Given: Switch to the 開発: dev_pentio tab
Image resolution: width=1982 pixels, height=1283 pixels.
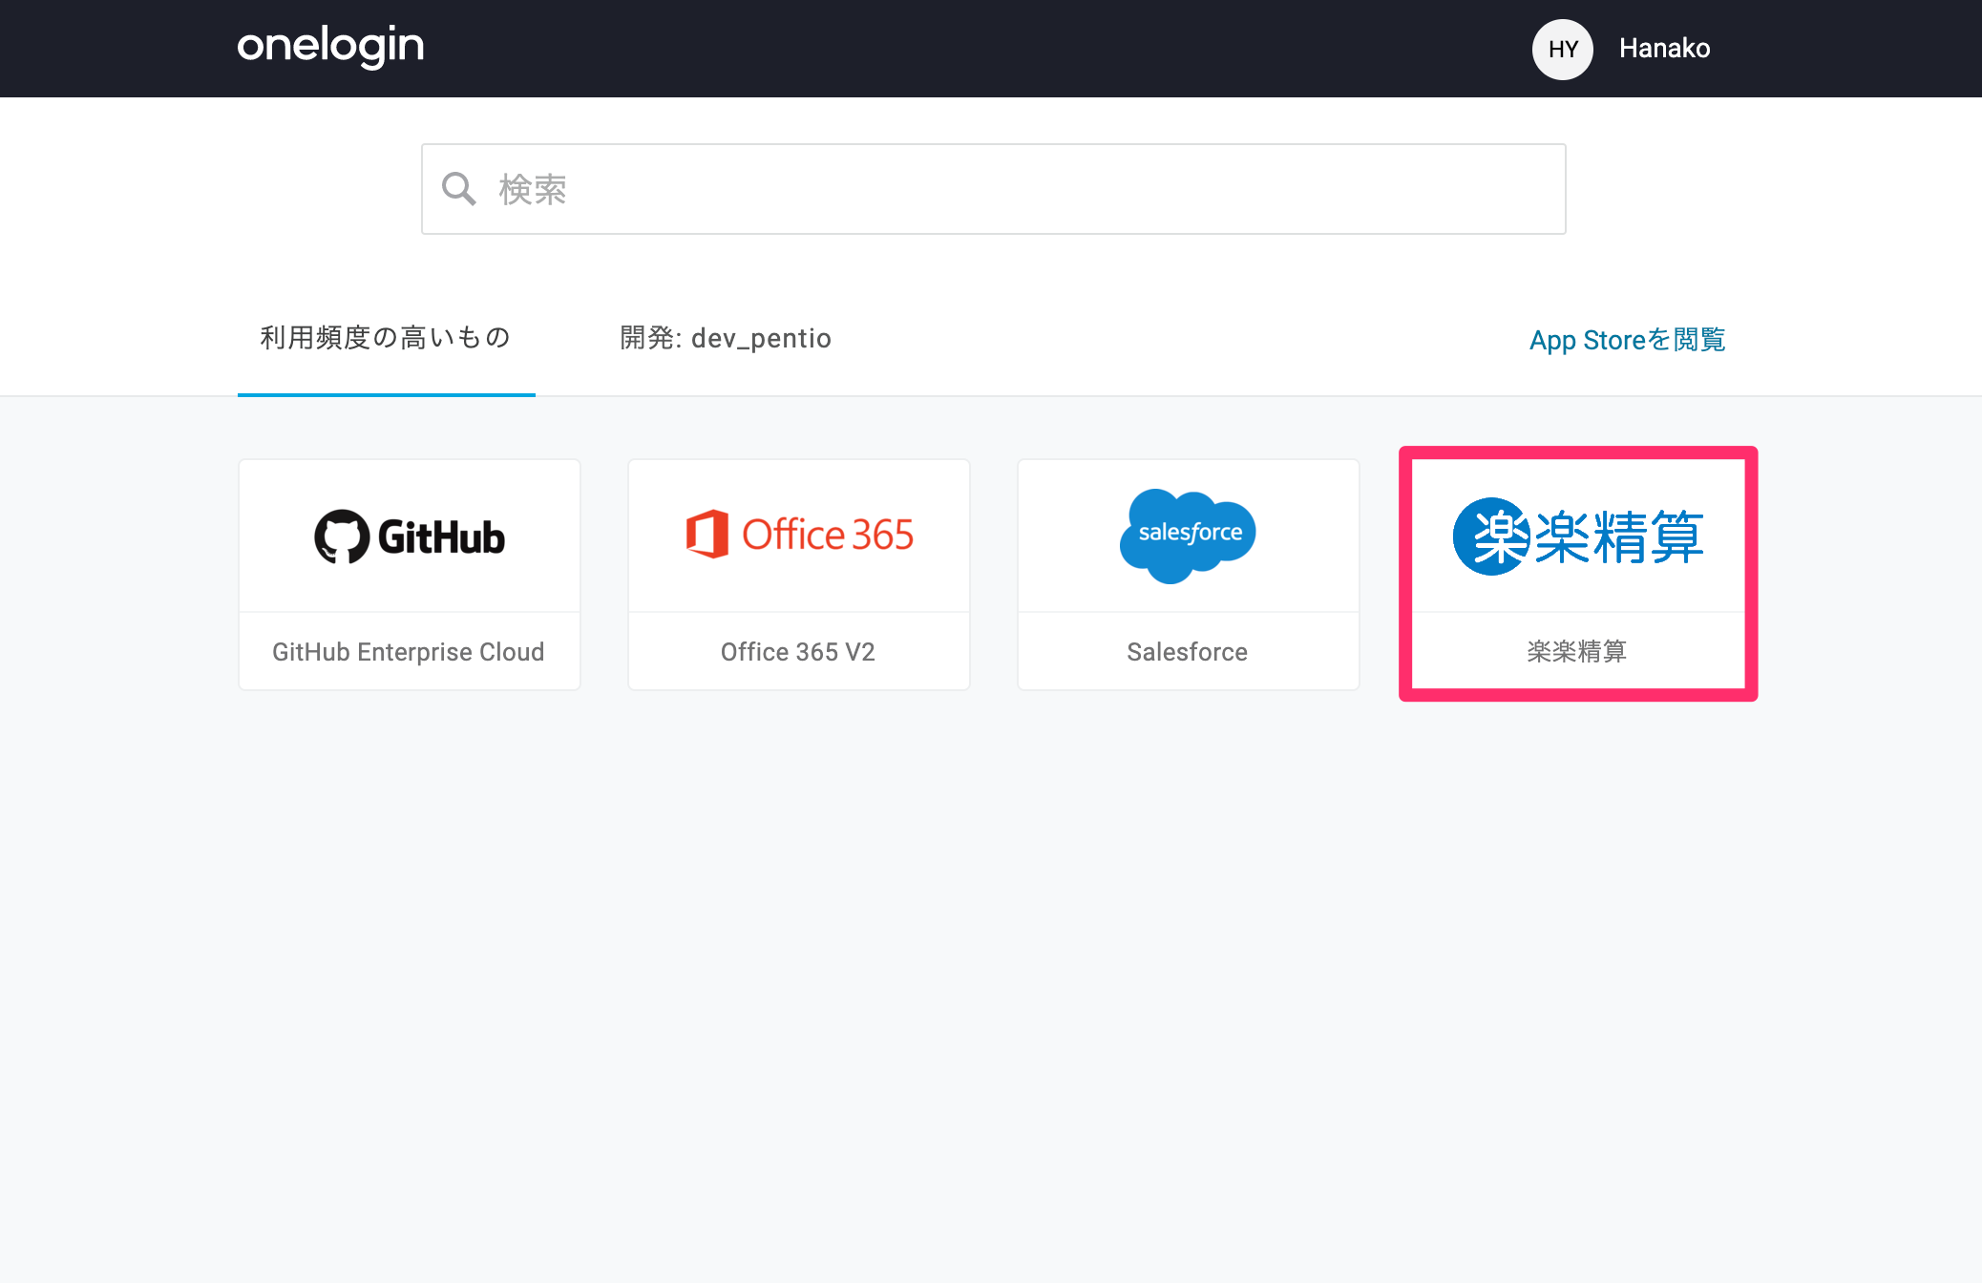Looking at the screenshot, I should click(726, 338).
